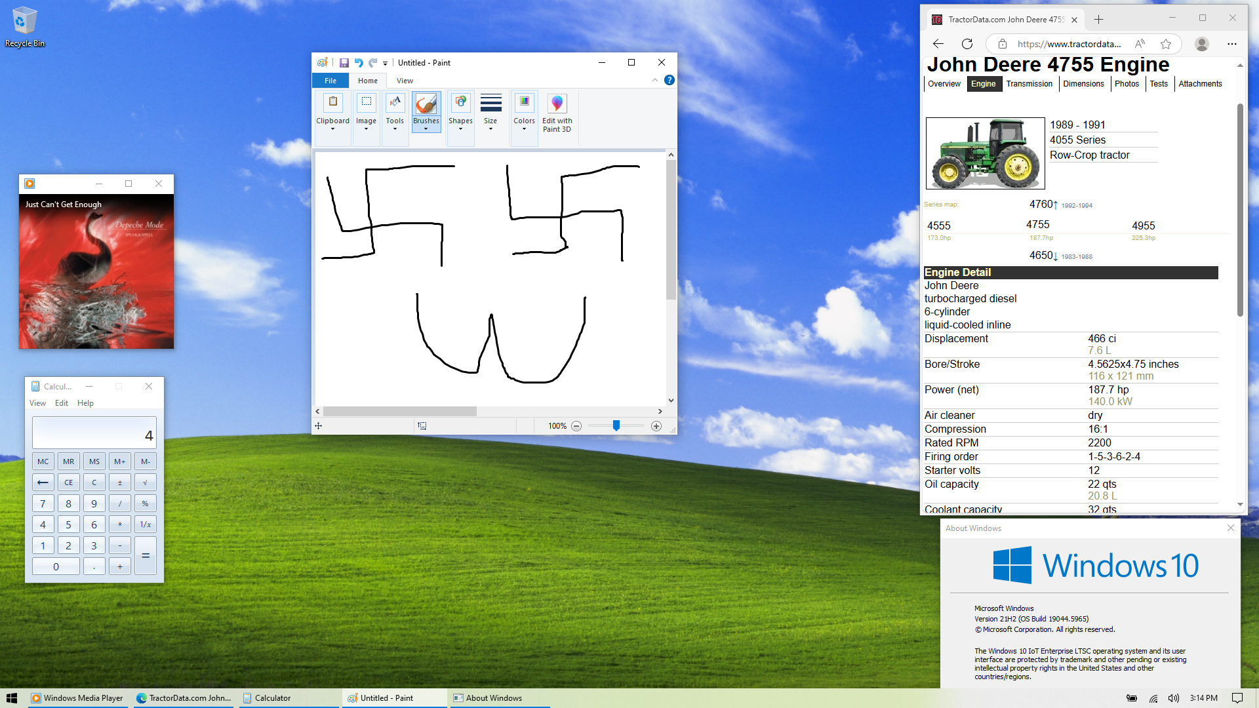
Task: Click the Read aloud icon in address bar
Action: point(1140,44)
